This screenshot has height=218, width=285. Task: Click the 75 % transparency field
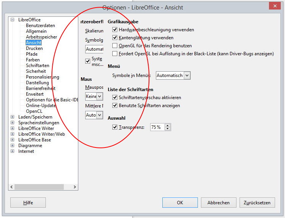tap(157, 127)
